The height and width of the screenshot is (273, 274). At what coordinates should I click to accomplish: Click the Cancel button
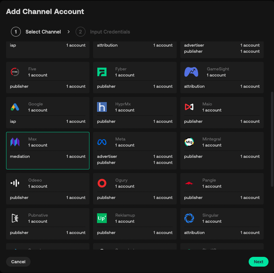(x=18, y=262)
